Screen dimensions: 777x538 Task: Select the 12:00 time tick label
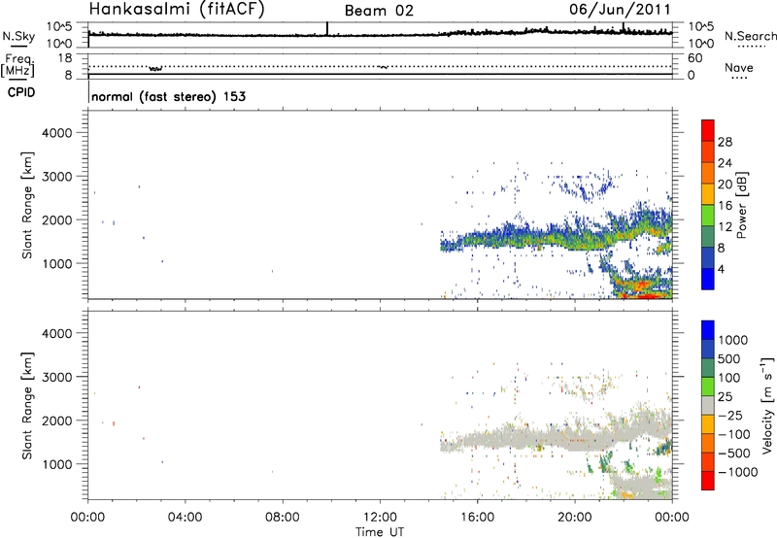click(380, 518)
